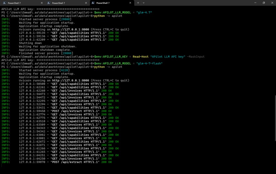Click the capabilities line with port 63510
The width and height of the screenshot is (276, 174).
coord(60,121)
